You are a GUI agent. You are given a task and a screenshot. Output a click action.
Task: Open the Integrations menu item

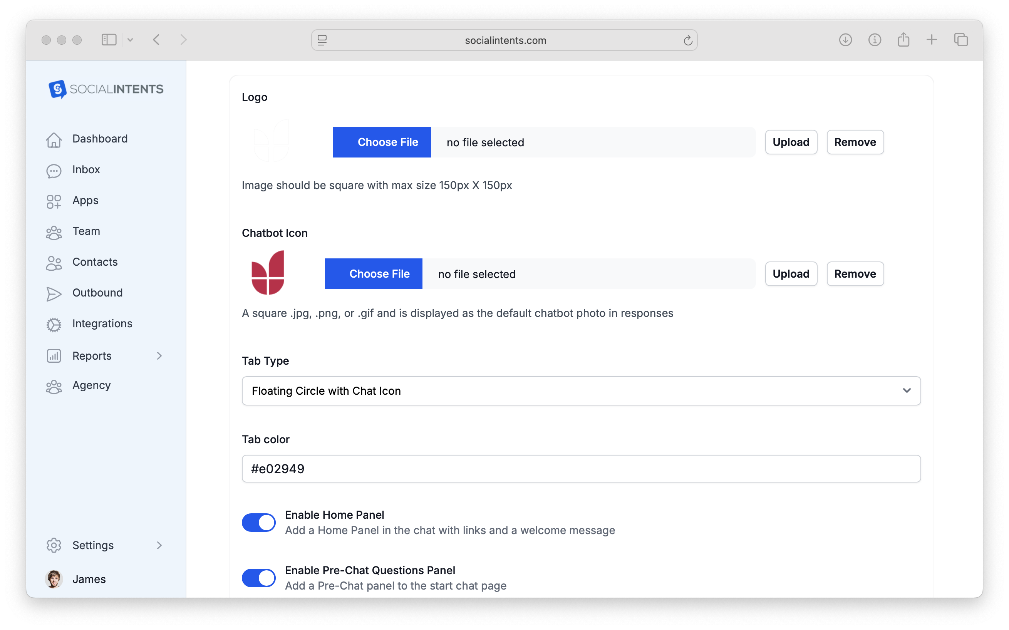(102, 324)
